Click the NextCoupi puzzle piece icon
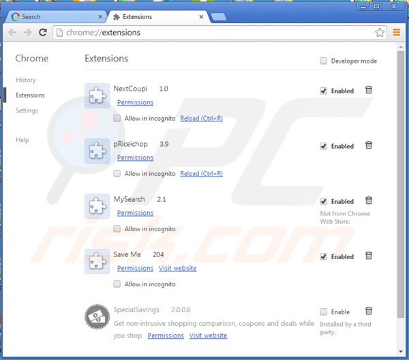 pos(97,95)
